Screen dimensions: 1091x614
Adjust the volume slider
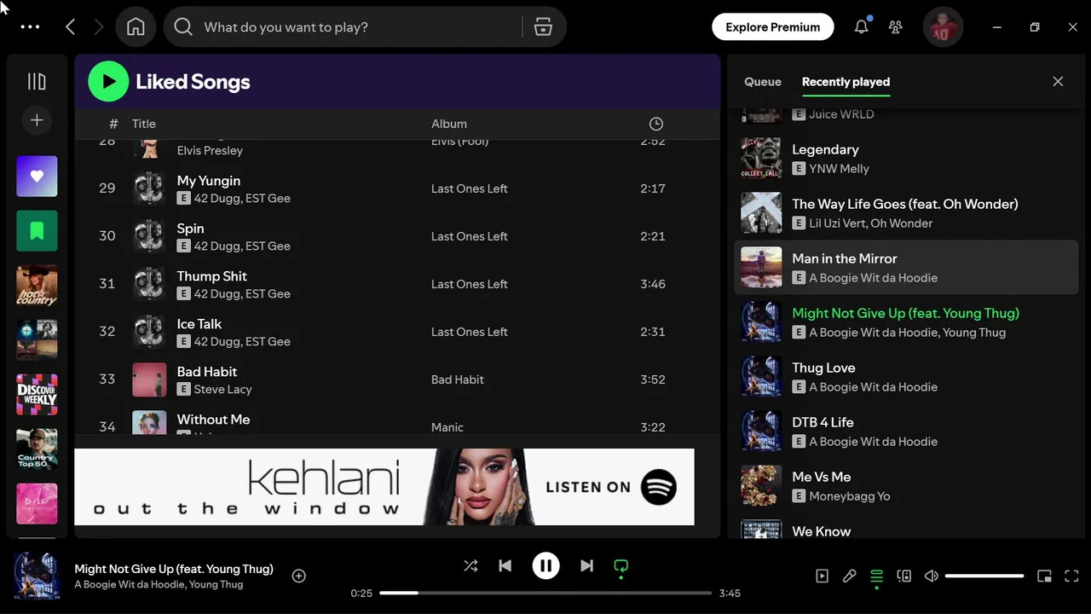tap(984, 576)
